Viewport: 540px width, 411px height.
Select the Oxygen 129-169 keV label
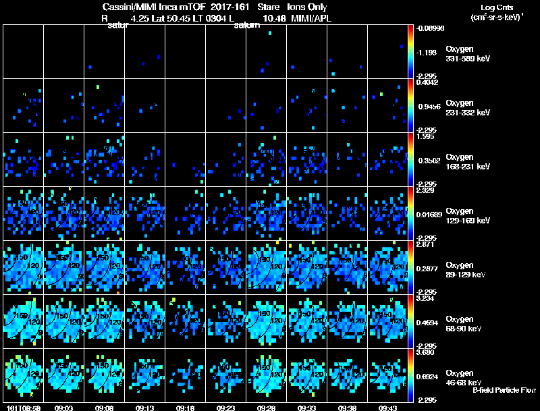(468, 216)
